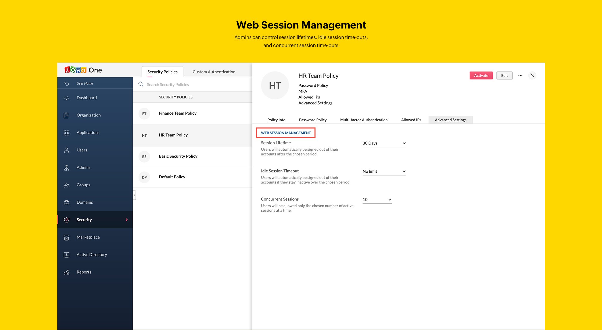The width and height of the screenshot is (602, 330).
Task: Switch to the Password Policy tab
Action: (x=312, y=119)
